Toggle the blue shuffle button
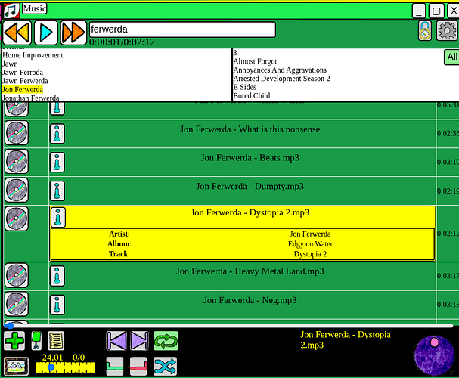Viewport: 459px width, 378px height. 165,366
